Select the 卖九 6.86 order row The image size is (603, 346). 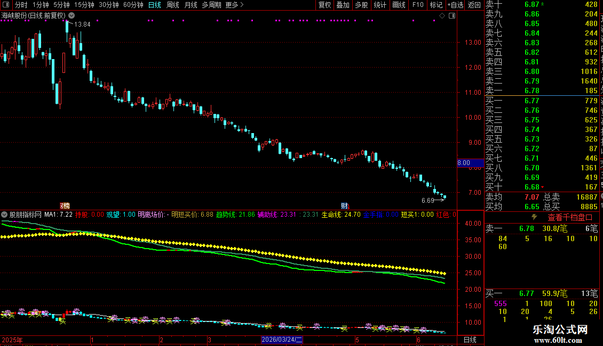542,14
